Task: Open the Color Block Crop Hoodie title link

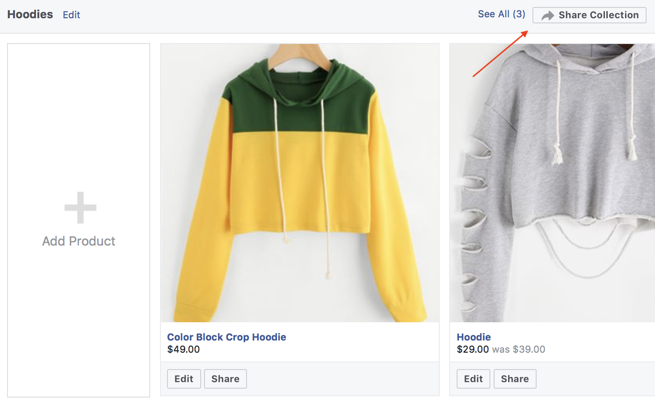Action: [226, 337]
